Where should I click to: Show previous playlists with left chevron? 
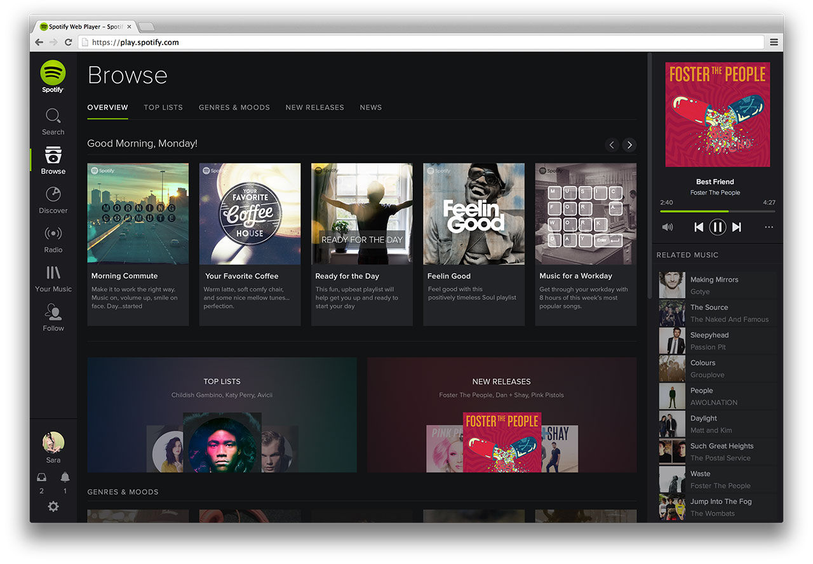coord(612,145)
